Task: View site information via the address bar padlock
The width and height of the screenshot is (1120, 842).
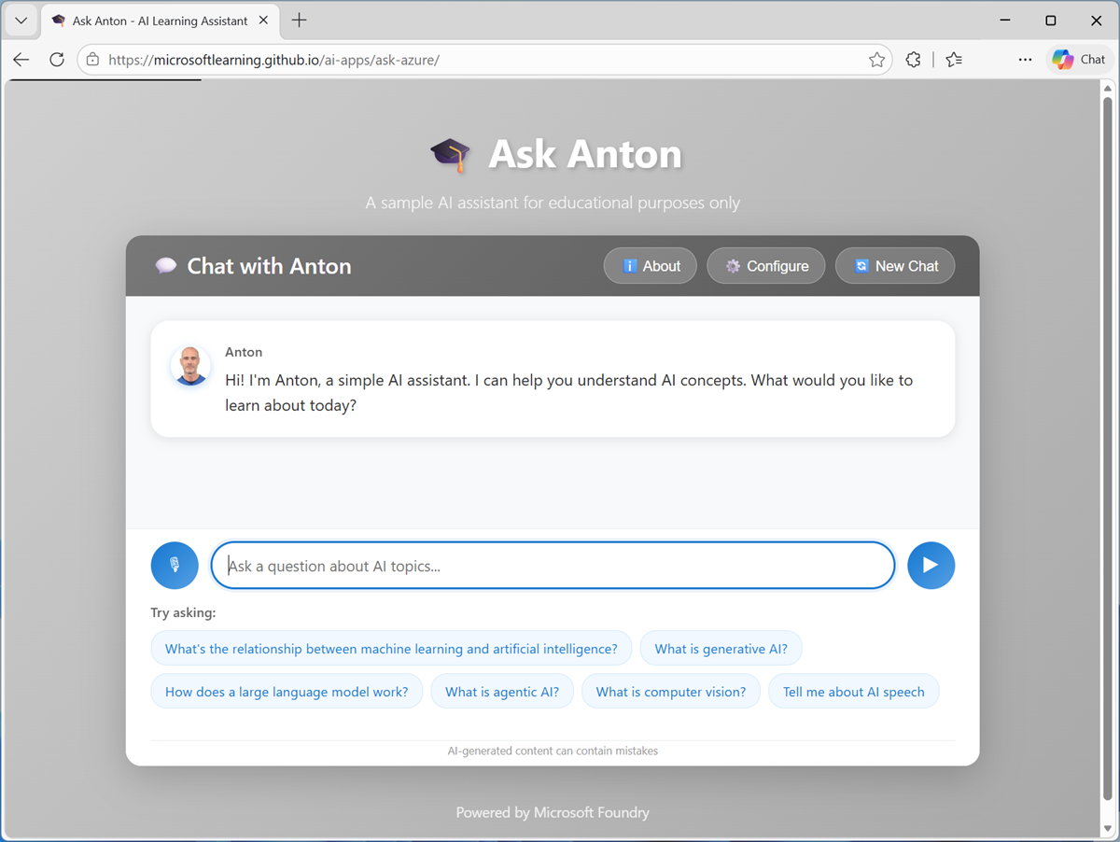Action: (92, 59)
